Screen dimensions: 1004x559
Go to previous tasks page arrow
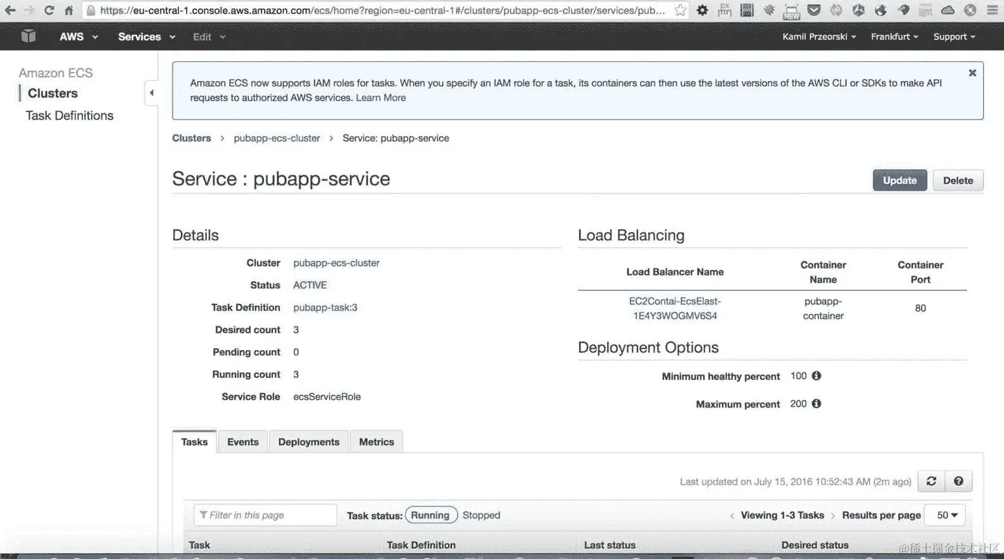pos(732,515)
